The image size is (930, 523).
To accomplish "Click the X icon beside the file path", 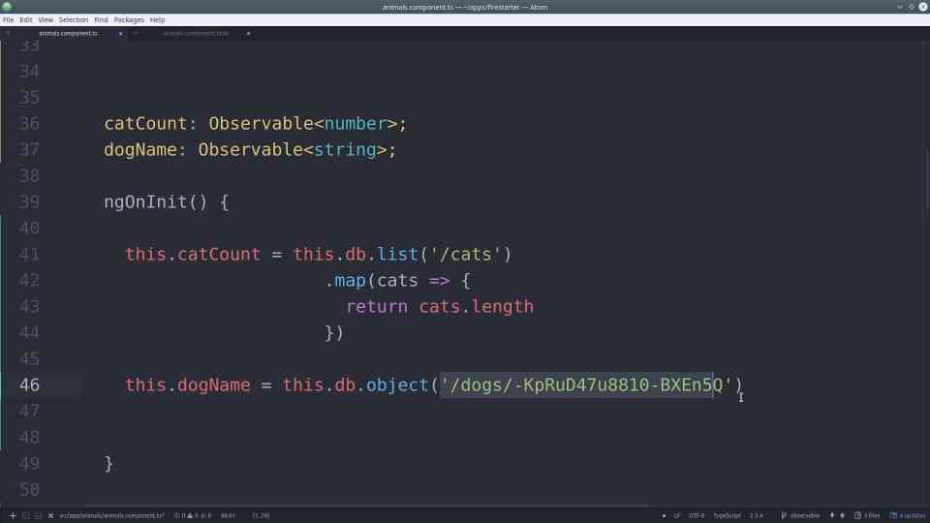I will [51, 515].
